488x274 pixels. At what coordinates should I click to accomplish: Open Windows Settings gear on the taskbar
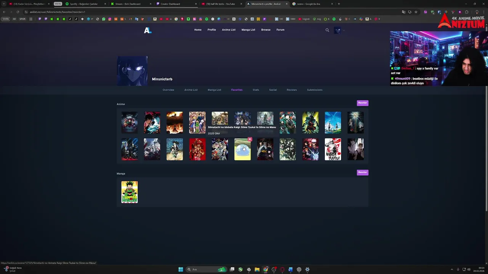click(x=307, y=269)
